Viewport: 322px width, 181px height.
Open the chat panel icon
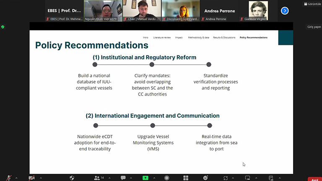[x=123, y=178]
